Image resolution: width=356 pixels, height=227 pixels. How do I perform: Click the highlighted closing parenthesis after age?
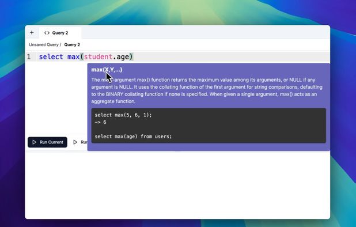tap(131, 56)
